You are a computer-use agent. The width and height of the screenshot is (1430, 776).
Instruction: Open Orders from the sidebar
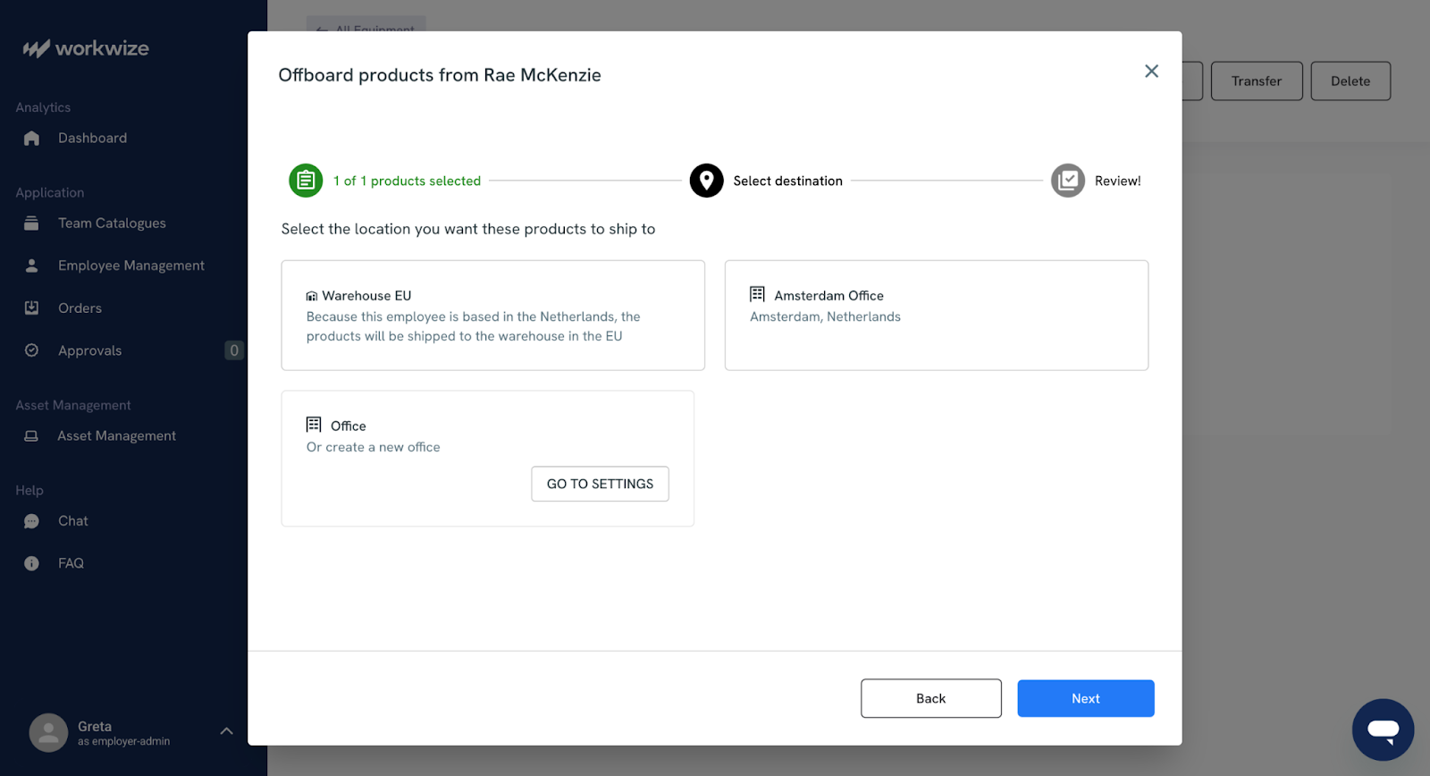(x=80, y=308)
